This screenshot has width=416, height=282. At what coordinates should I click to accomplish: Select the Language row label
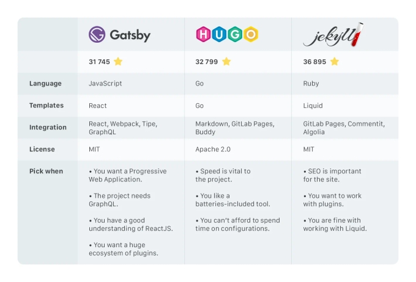[x=45, y=84]
